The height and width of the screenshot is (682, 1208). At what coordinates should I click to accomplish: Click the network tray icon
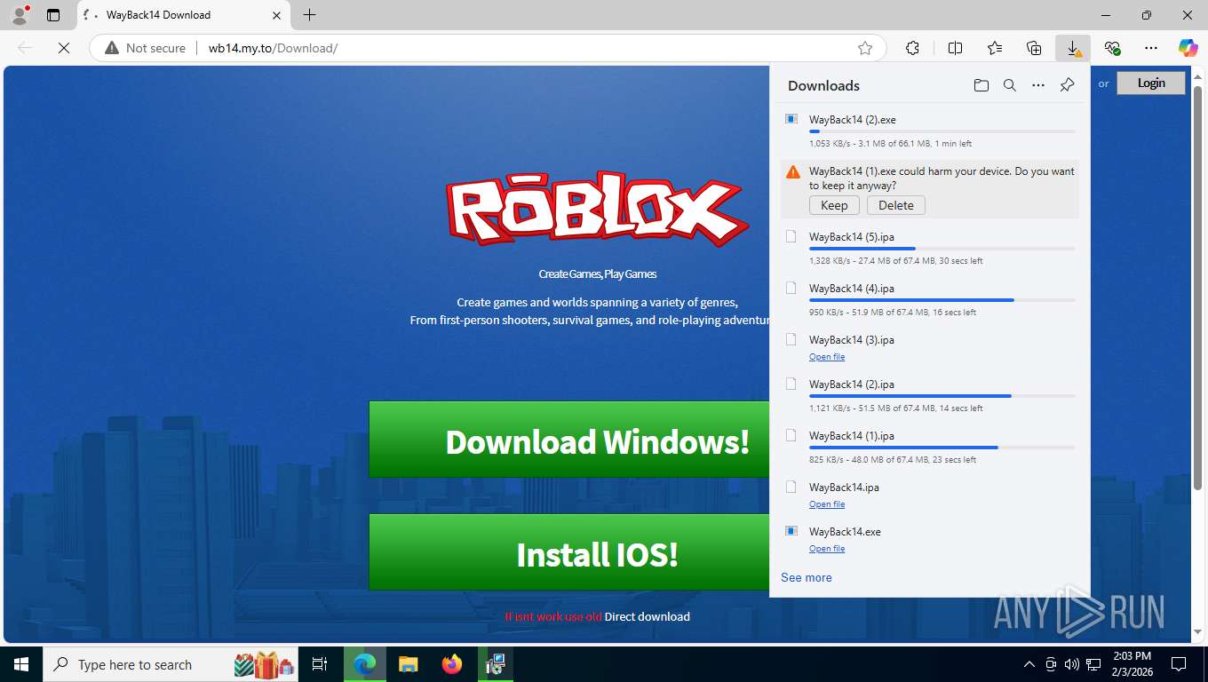(1093, 664)
